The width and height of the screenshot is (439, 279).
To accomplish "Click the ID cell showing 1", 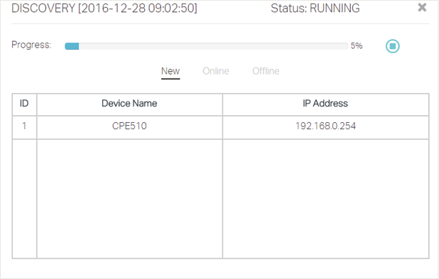I will coord(24,126).
